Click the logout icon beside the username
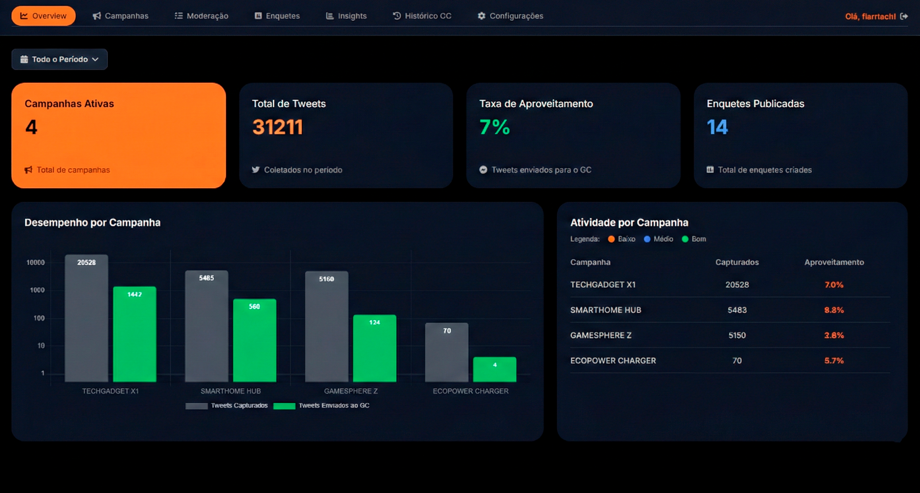This screenshot has width=920, height=493. pyautogui.click(x=904, y=16)
